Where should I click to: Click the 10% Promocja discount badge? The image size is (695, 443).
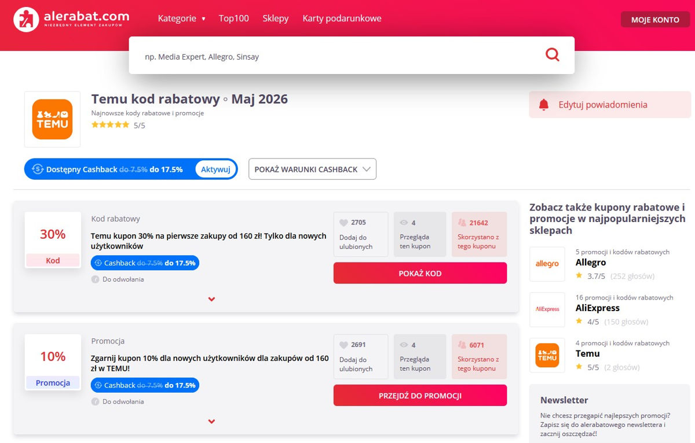point(53,361)
